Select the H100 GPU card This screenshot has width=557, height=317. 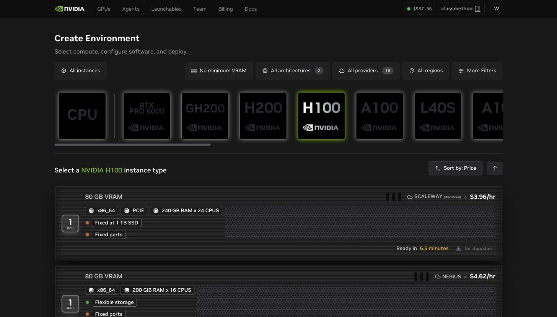321,116
